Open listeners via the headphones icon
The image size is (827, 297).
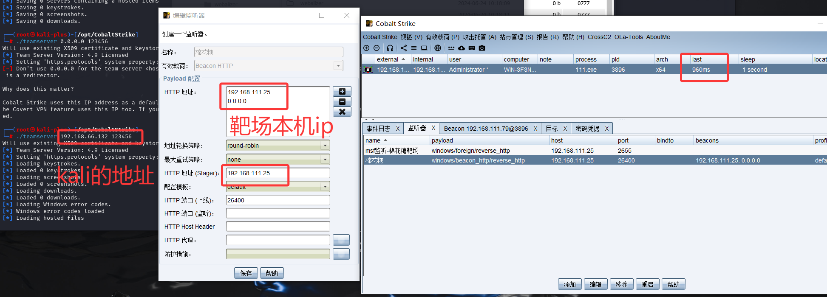tap(390, 48)
